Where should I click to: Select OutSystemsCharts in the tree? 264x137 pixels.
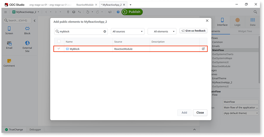tap(222, 54)
